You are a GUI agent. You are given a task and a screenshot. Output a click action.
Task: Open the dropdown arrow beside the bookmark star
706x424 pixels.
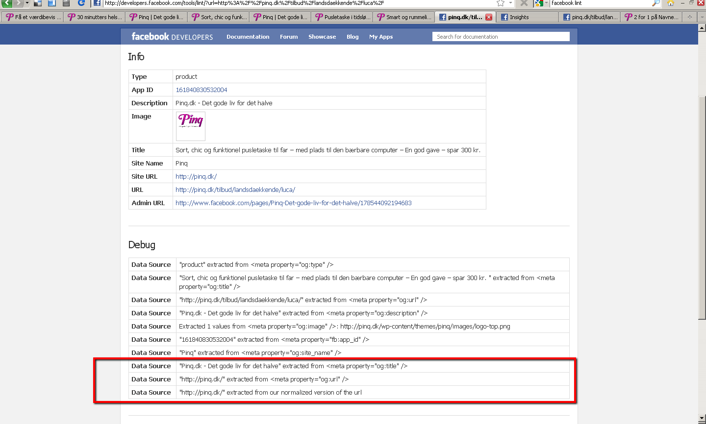click(510, 3)
